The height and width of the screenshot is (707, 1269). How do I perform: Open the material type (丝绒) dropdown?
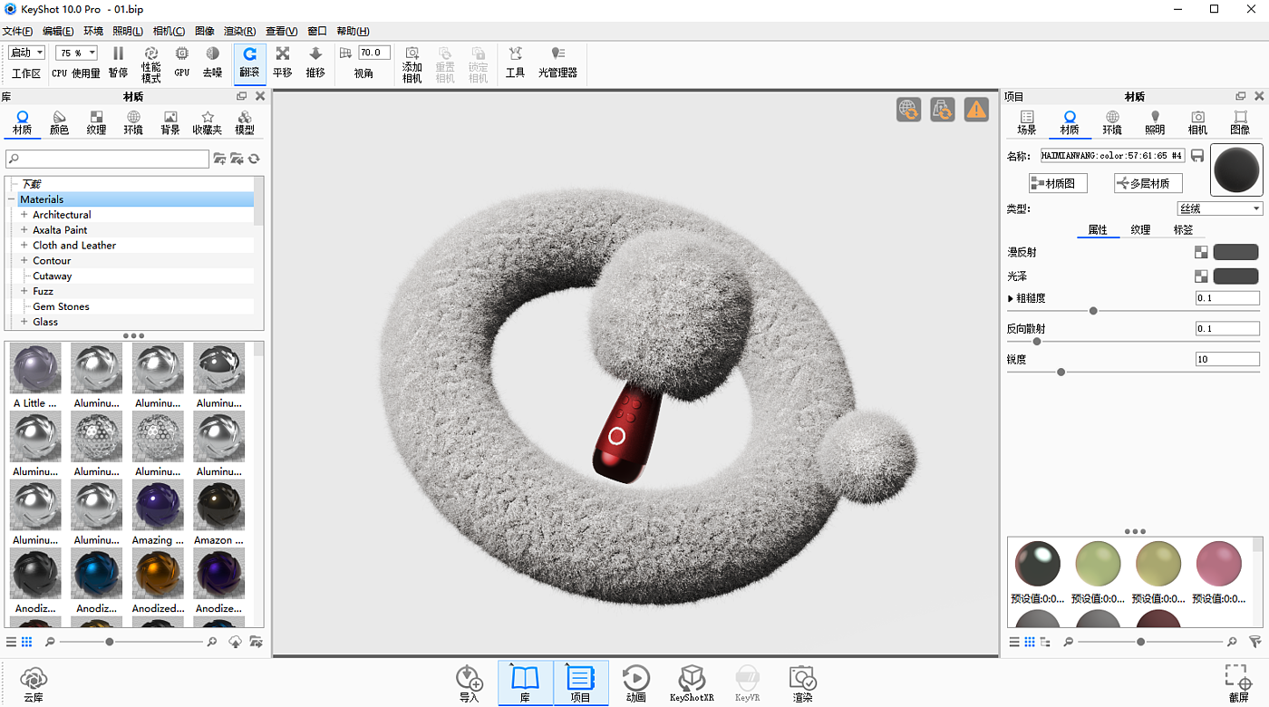[1219, 208]
